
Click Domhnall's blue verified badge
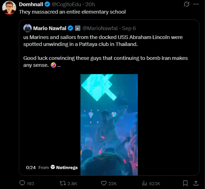(47, 4)
